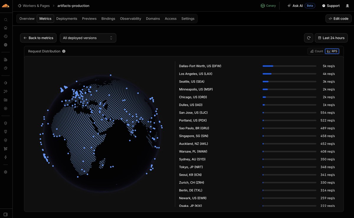Click the Beta badge next to Ask AI
The height and width of the screenshot is (218, 354).
tap(310, 6)
